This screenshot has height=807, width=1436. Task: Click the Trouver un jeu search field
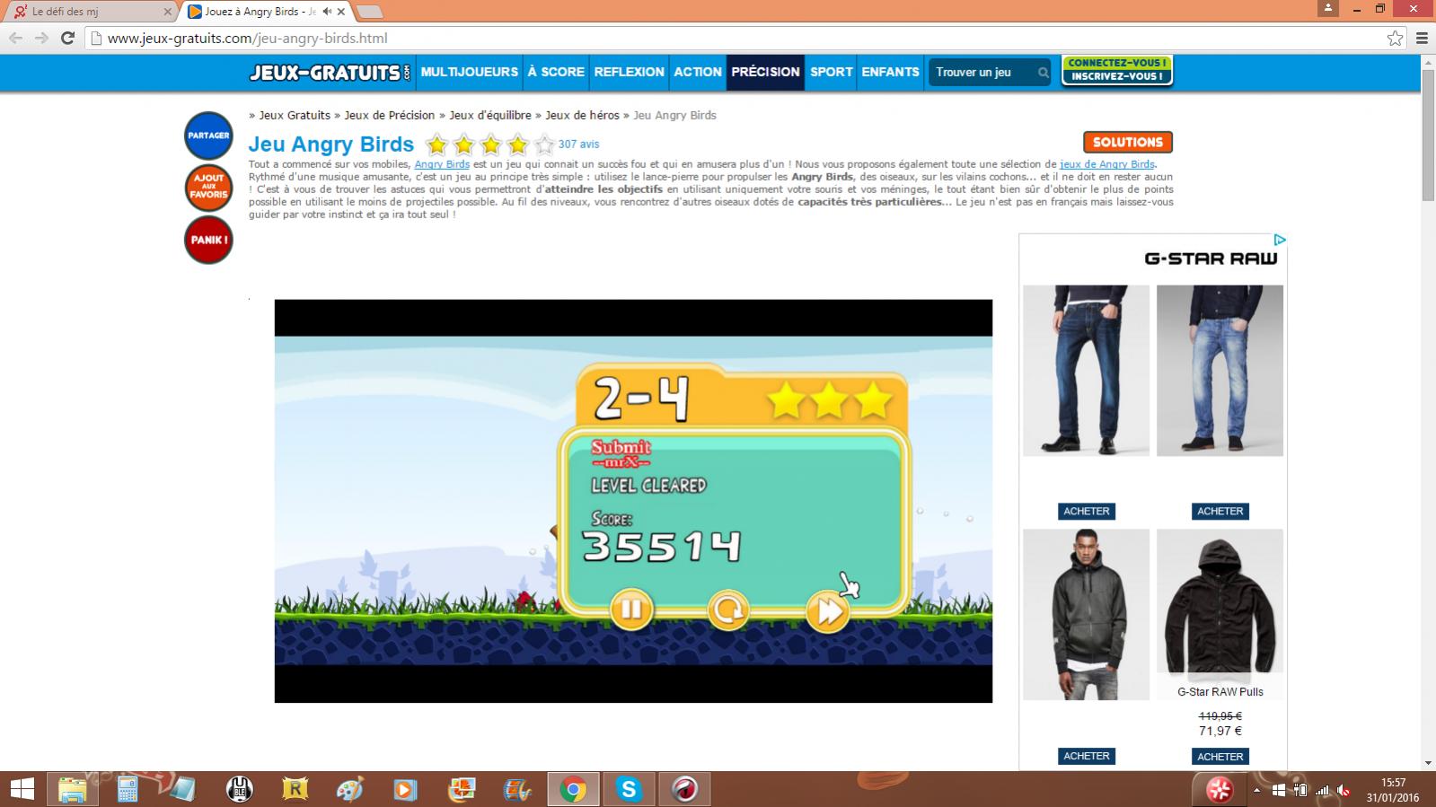click(983, 72)
